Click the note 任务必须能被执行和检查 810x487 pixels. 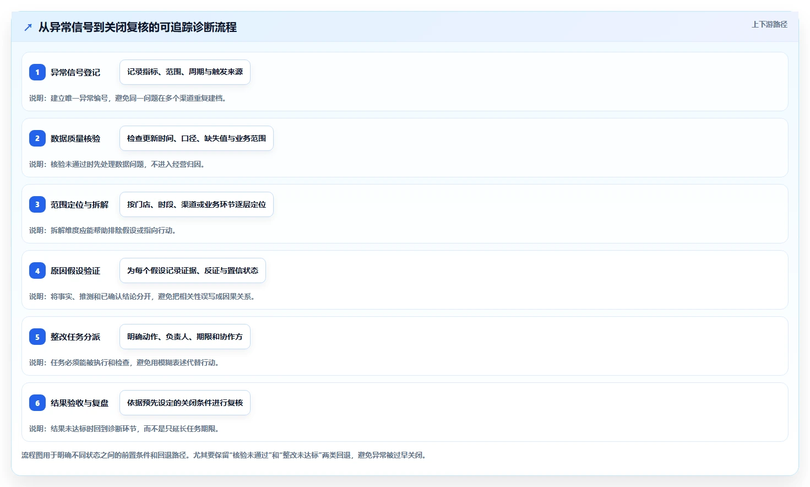(x=90, y=362)
